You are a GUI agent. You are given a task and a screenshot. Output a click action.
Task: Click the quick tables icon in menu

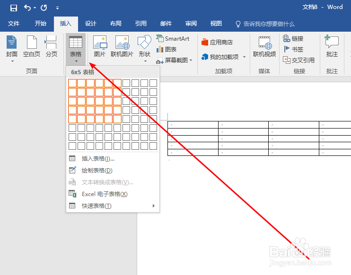click(x=72, y=206)
